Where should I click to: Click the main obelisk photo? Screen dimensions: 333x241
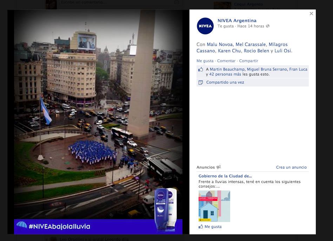98,122
